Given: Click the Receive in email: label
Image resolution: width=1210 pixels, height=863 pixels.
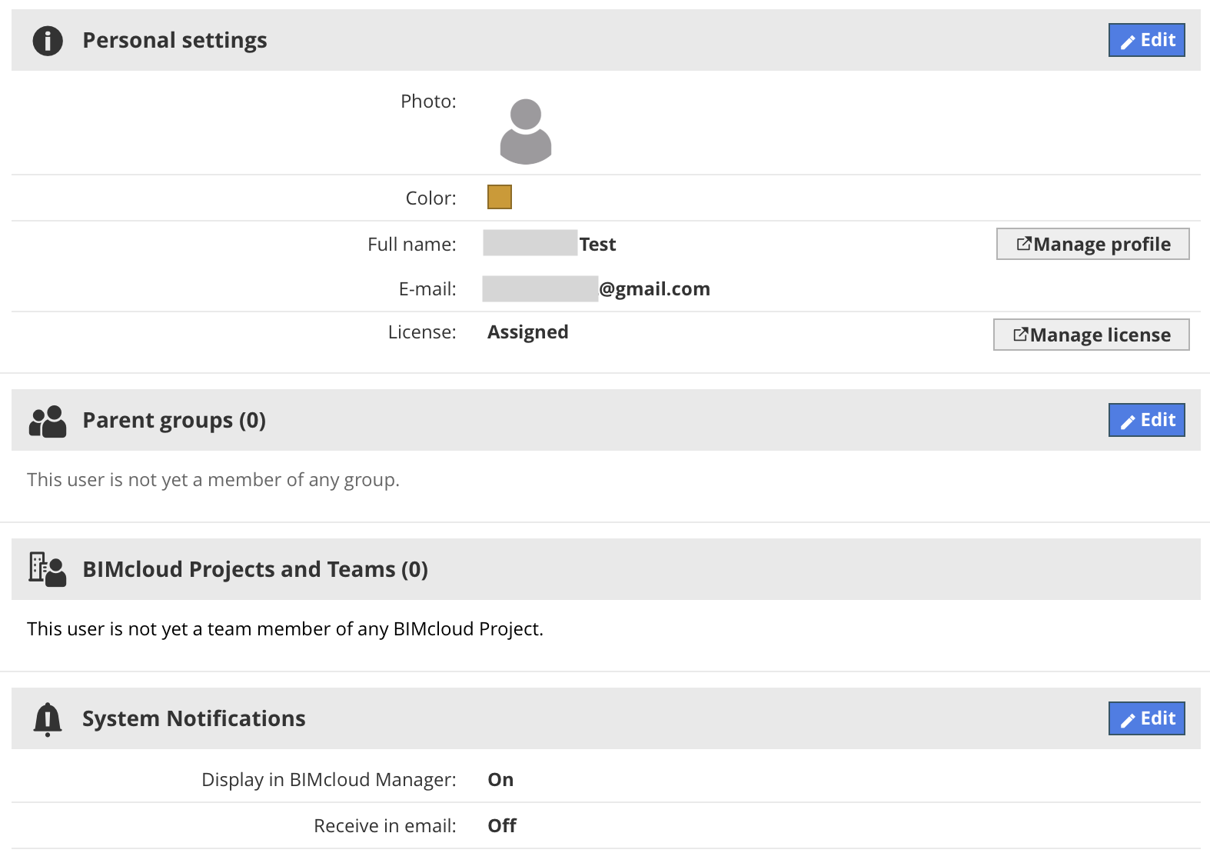Looking at the screenshot, I should tap(384, 825).
